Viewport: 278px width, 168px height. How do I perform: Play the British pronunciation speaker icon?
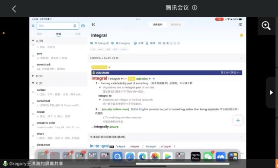click(x=92, y=43)
